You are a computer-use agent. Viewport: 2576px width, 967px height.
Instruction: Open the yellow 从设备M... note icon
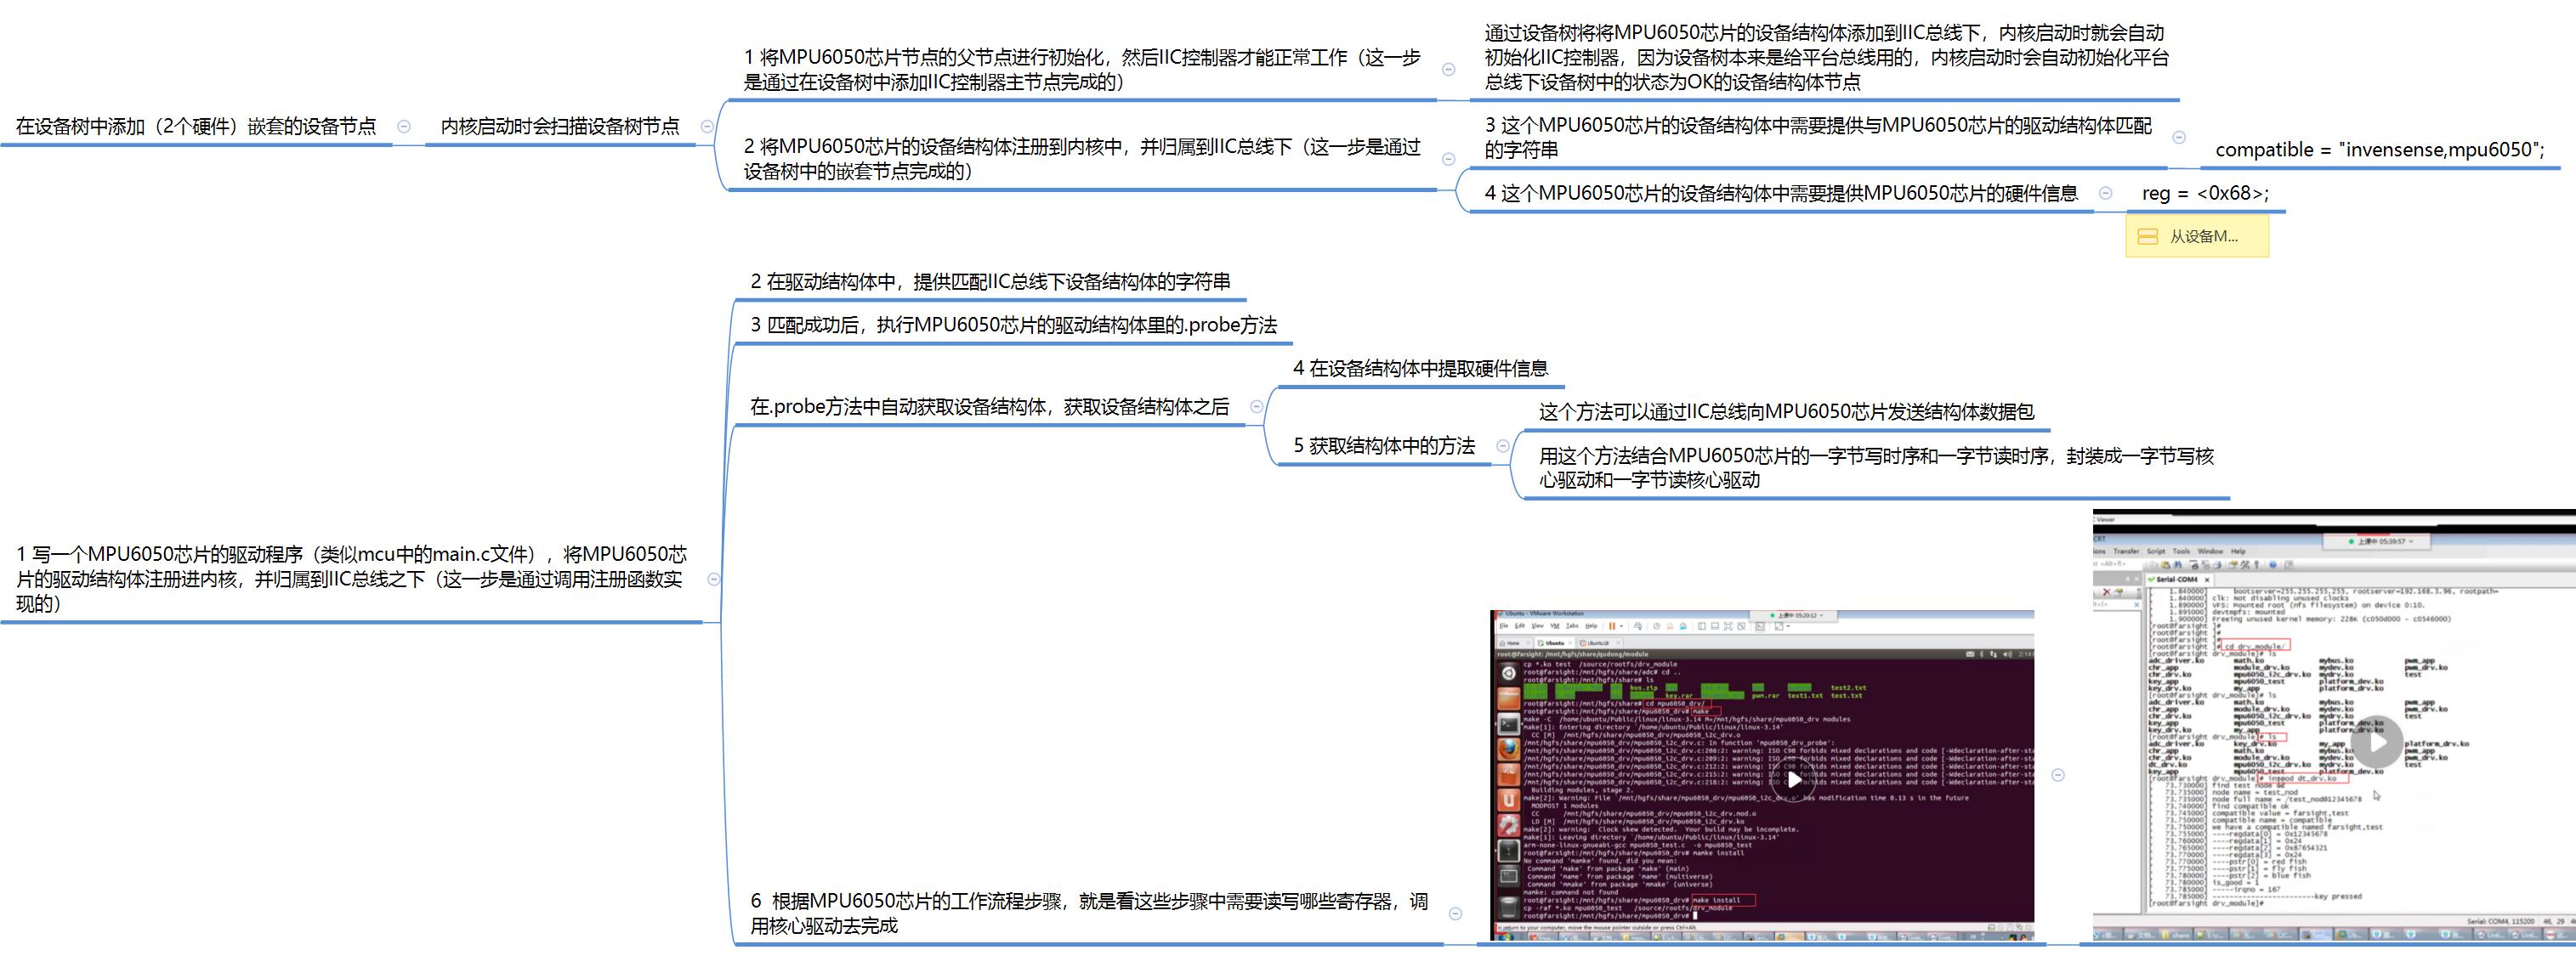pos(2147,237)
